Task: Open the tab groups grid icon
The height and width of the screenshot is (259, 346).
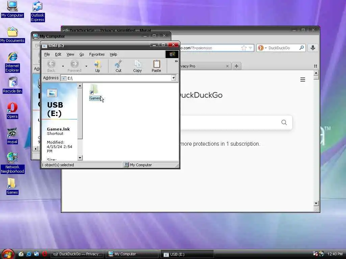Action: click(316, 66)
